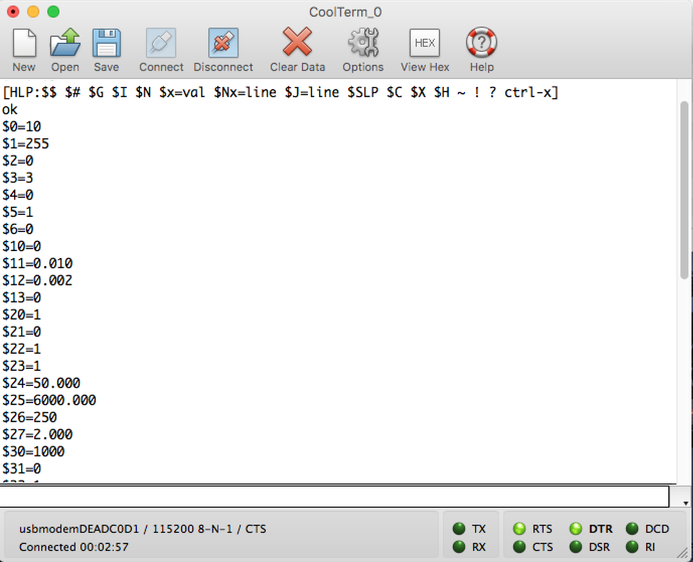This screenshot has width=693, height=562.
Task: Create a new terminal connection
Action: click(x=24, y=48)
